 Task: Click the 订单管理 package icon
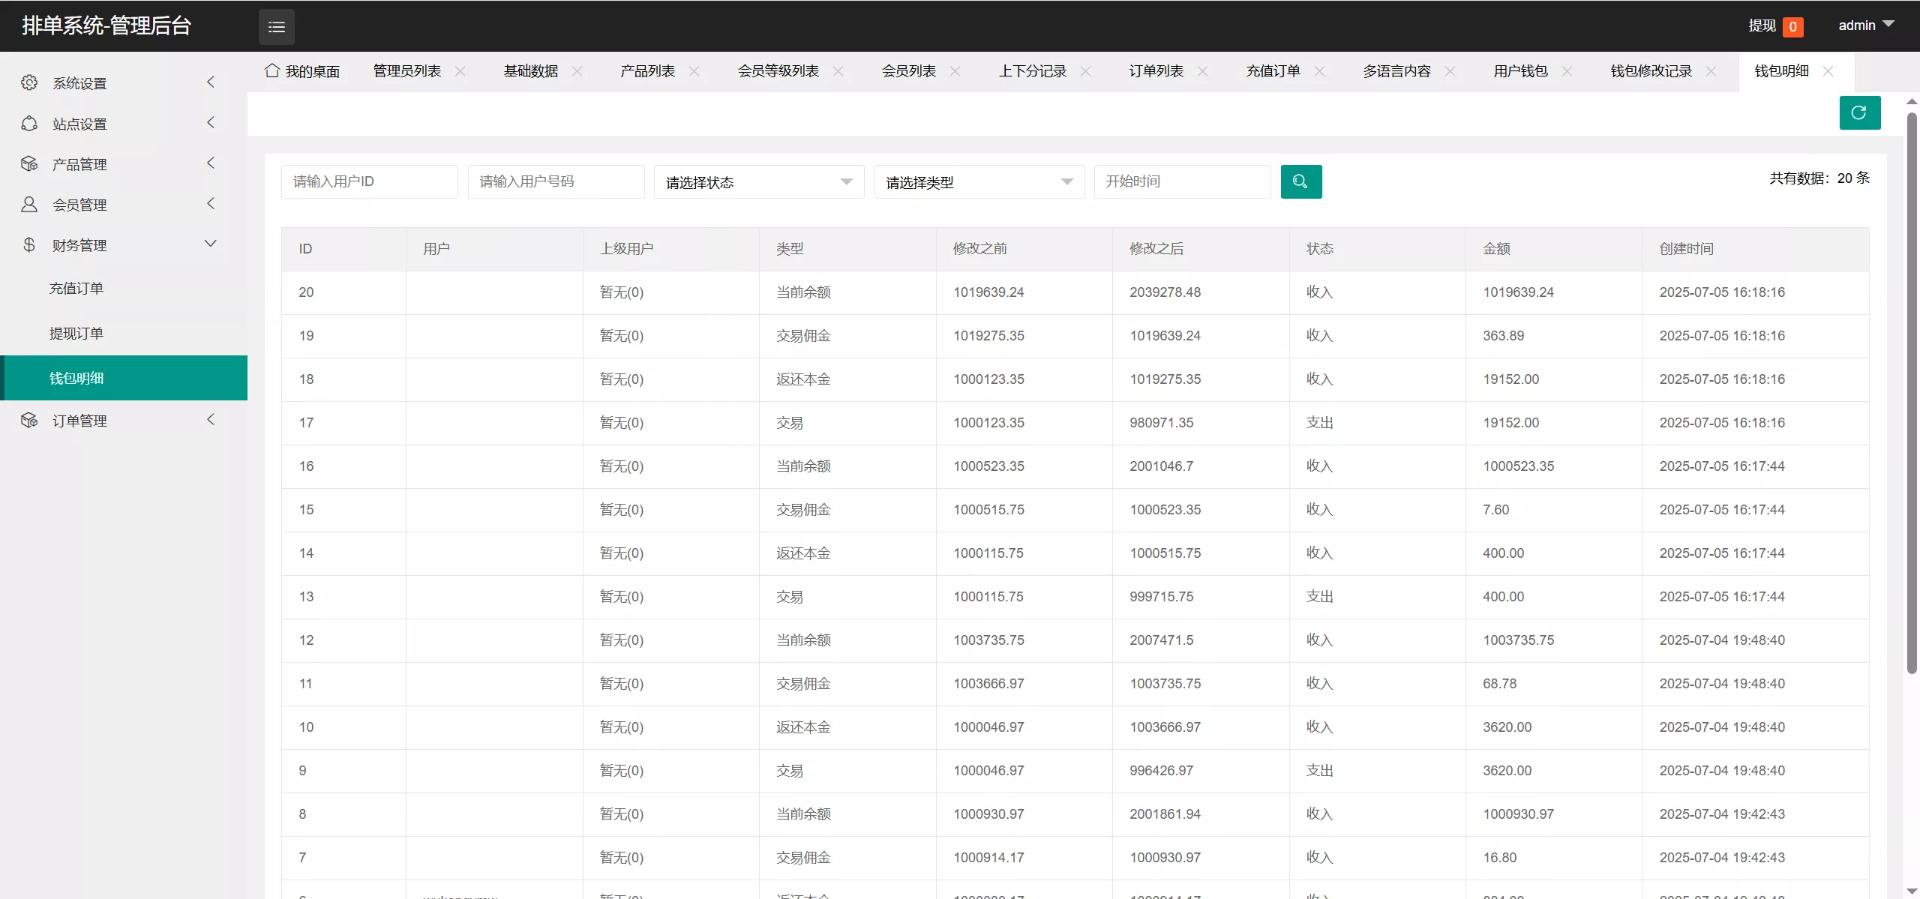[30, 420]
